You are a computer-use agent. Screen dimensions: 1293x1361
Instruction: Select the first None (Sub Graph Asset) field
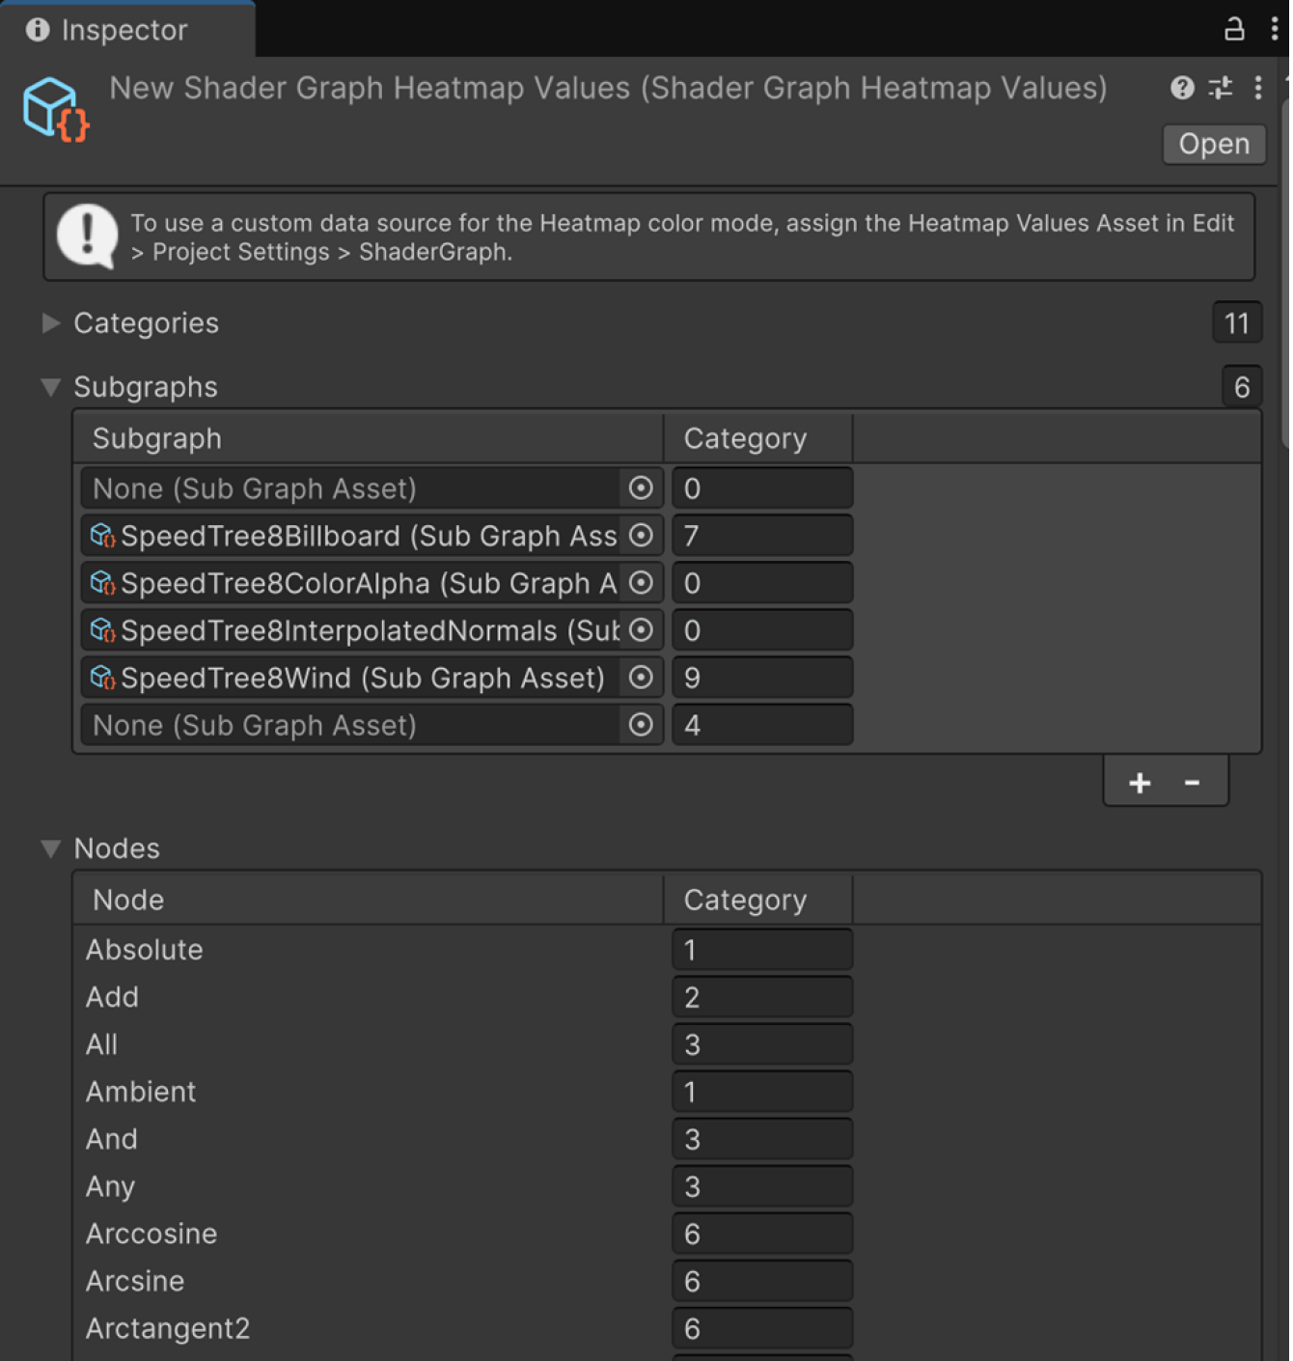pos(371,488)
